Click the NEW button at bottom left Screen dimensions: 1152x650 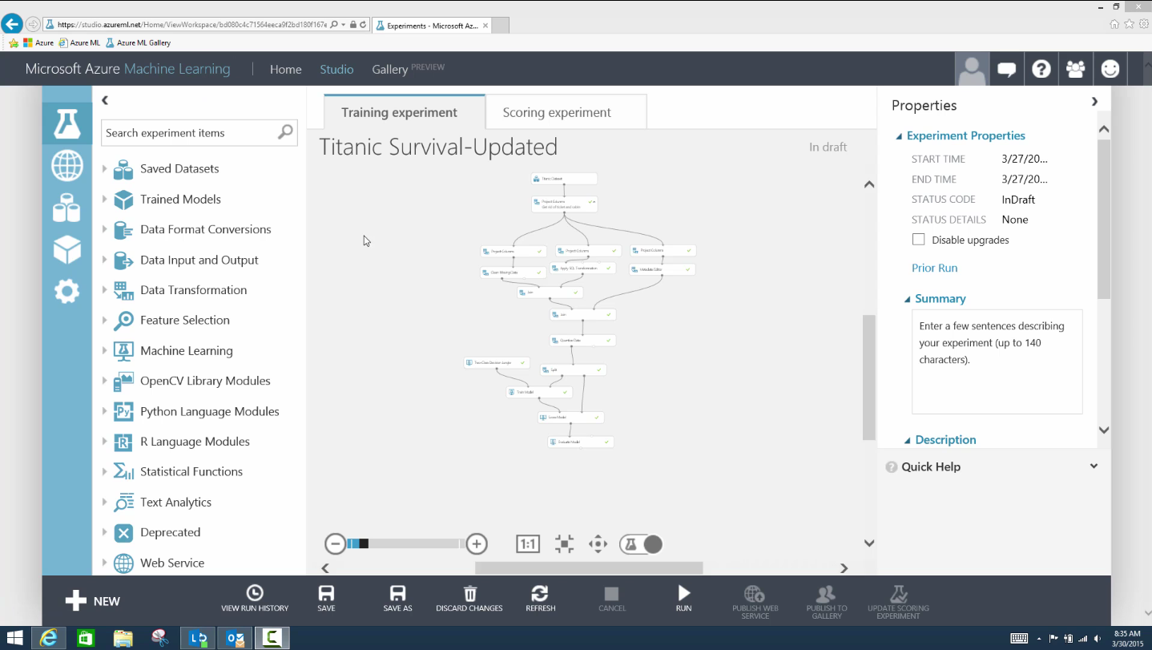(x=93, y=601)
